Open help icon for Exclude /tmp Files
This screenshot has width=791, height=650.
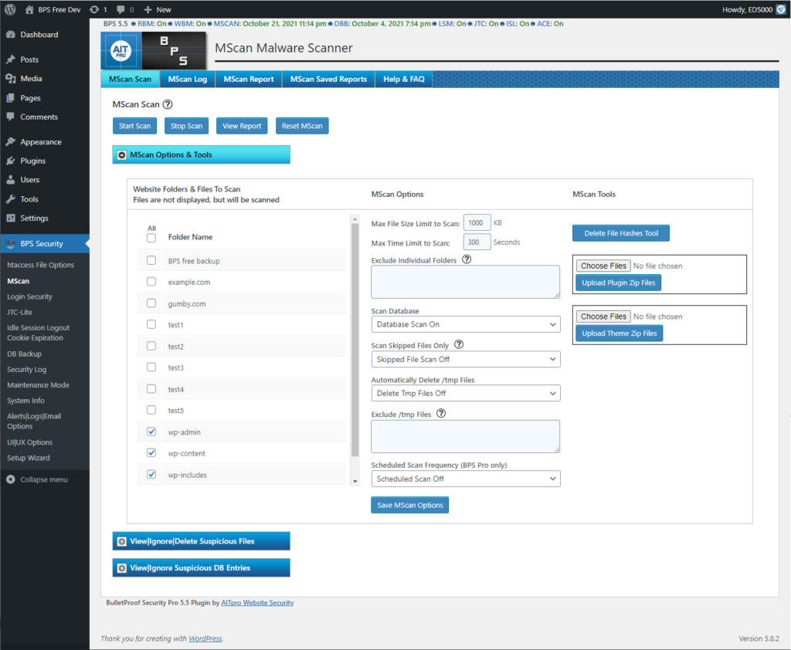441,414
